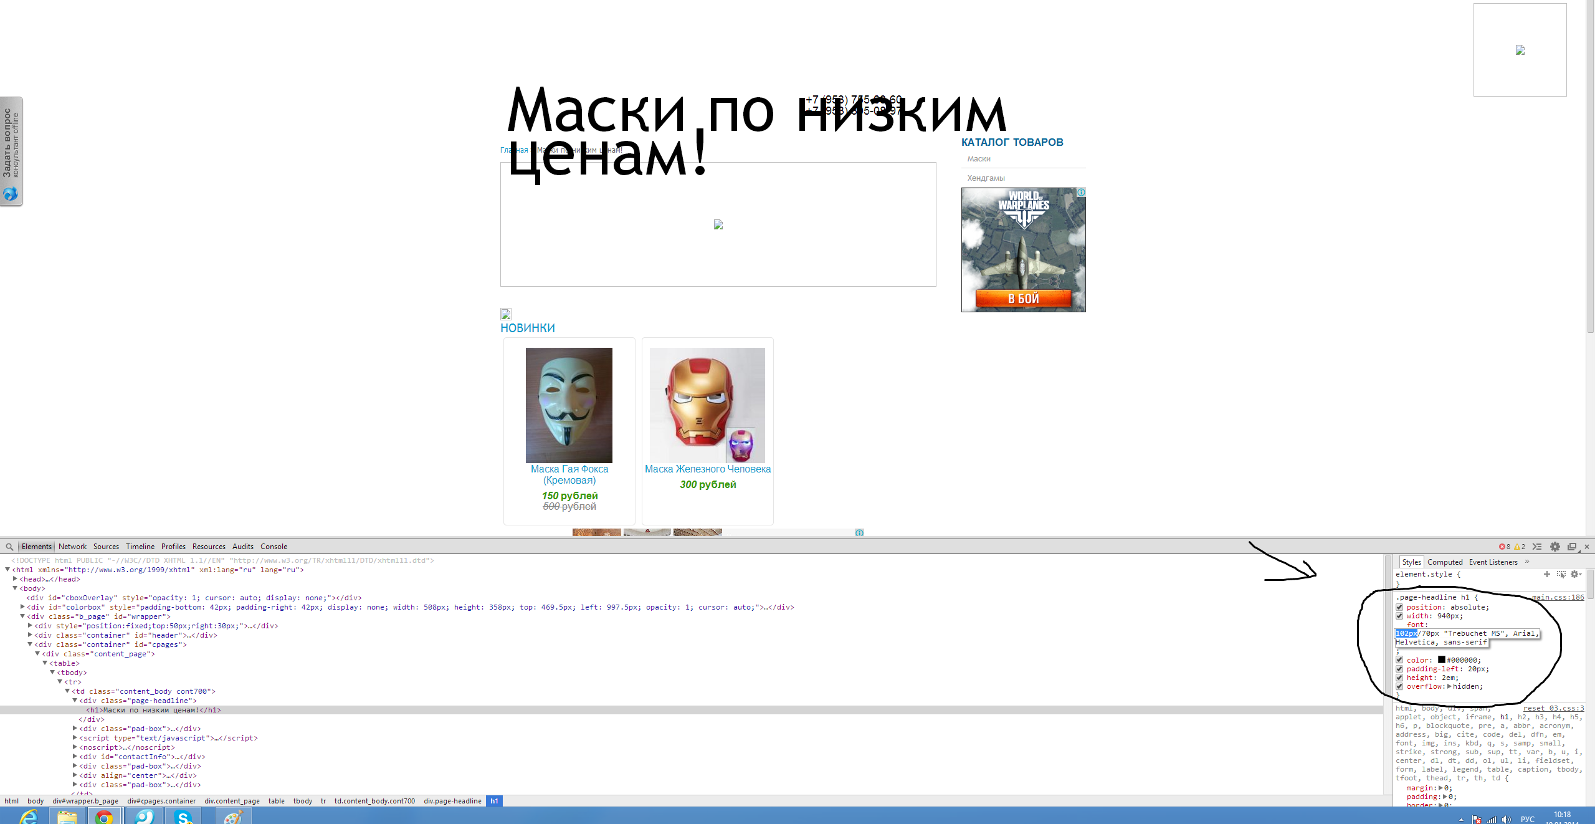This screenshot has height=824, width=1595.
Task: Click the Guy Fawkes mask product image
Action: click(x=569, y=405)
